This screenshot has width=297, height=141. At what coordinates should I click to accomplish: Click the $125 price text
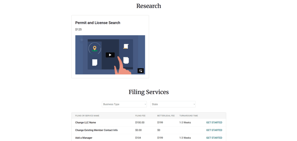click(x=78, y=30)
